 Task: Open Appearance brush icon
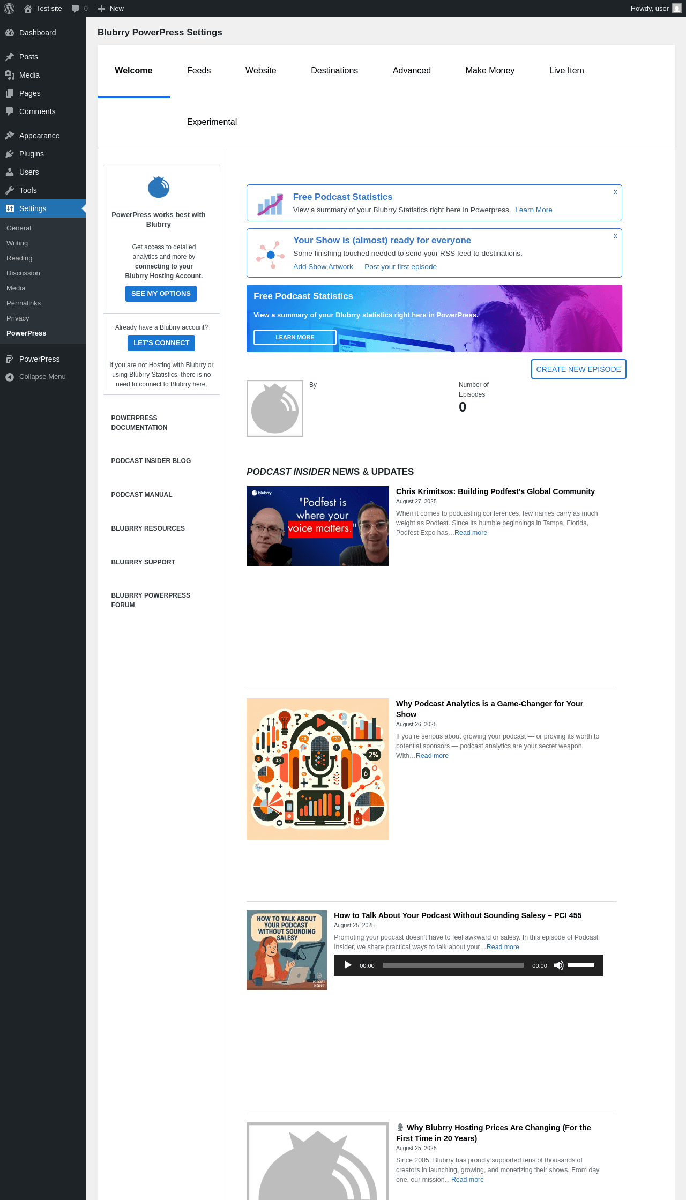point(10,136)
